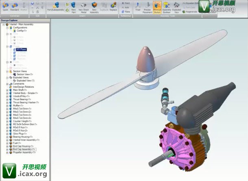Collapse the Configurations node
The width and height of the screenshot is (248, 181).
(7, 28)
